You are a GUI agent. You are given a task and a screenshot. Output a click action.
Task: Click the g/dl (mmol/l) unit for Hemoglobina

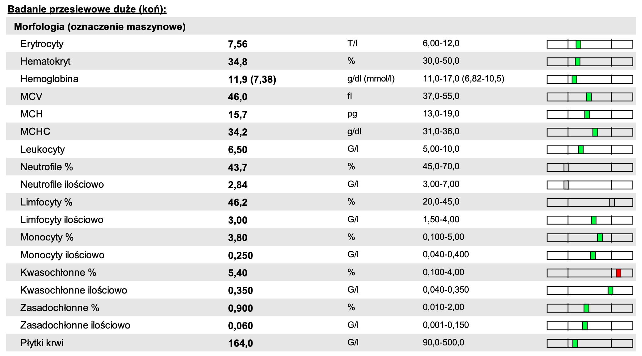(x=371, y=79)
